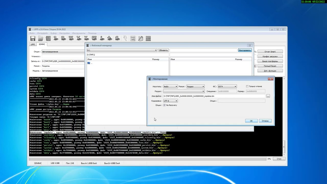Click the Имя файла path input field
Viewport: 327px width, 184px height.
click(214, 96)
